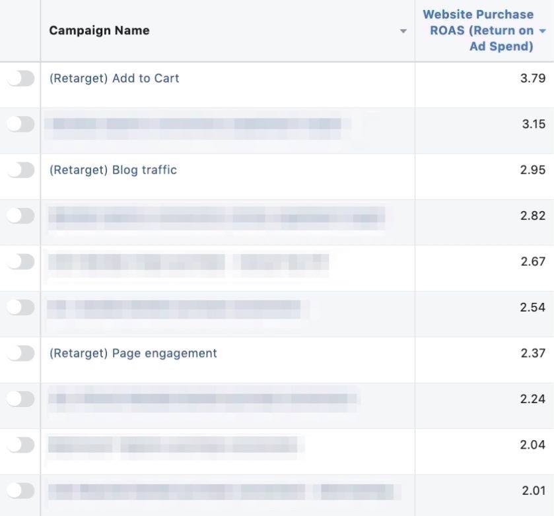Select the (Retarget) Page engagement campaign name
This screenshot has height=516, width=554.
(133, 354)
